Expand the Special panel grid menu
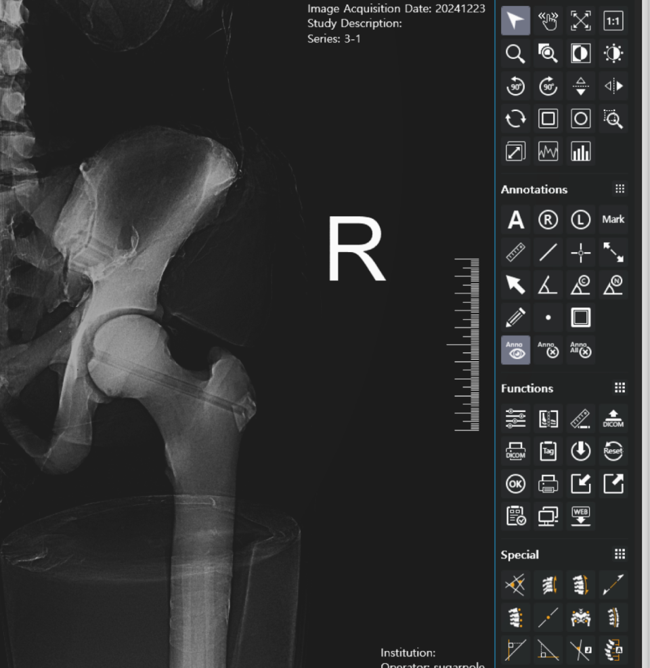 [620, 554]
